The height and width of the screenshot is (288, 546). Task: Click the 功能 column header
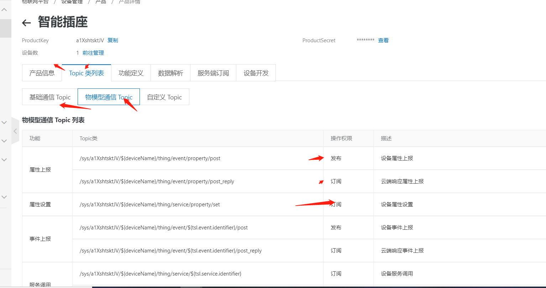(35, 138)
